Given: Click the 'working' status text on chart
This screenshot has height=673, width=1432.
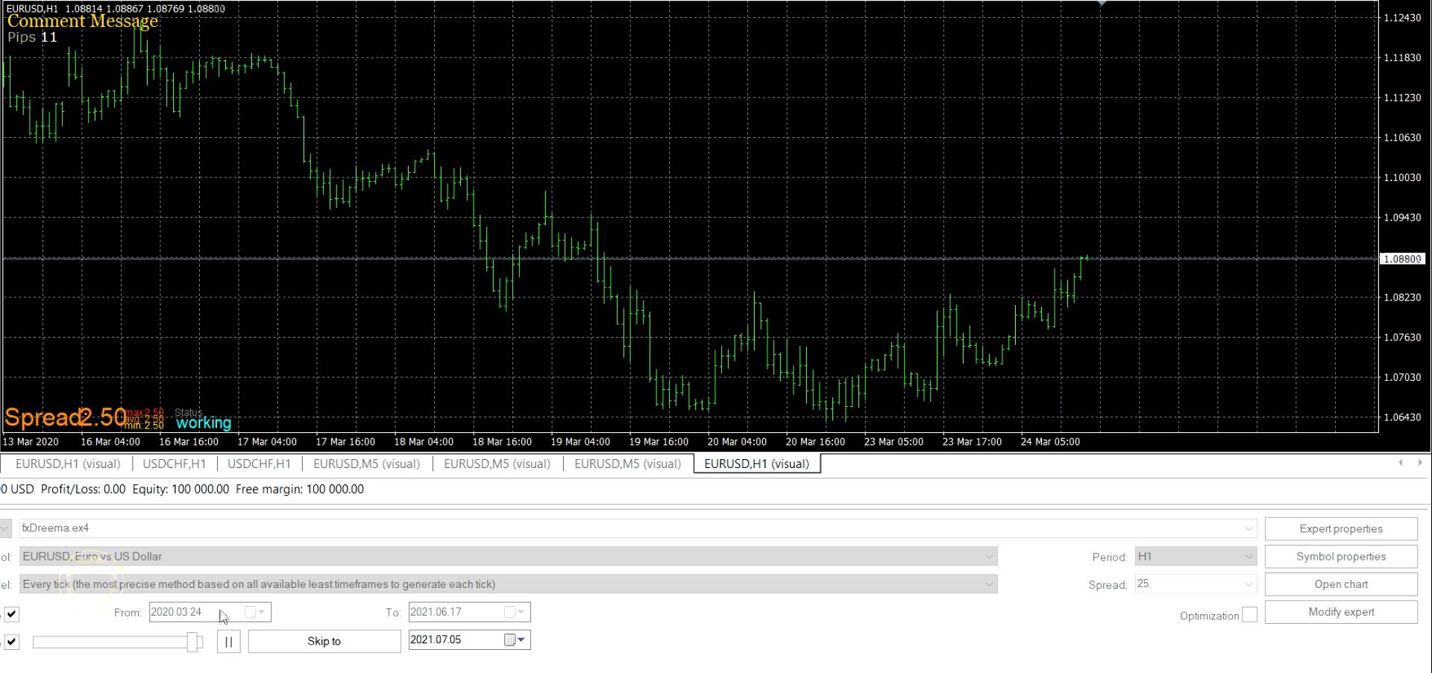Looking at the screenshot, I should click(x=204, y=423).
